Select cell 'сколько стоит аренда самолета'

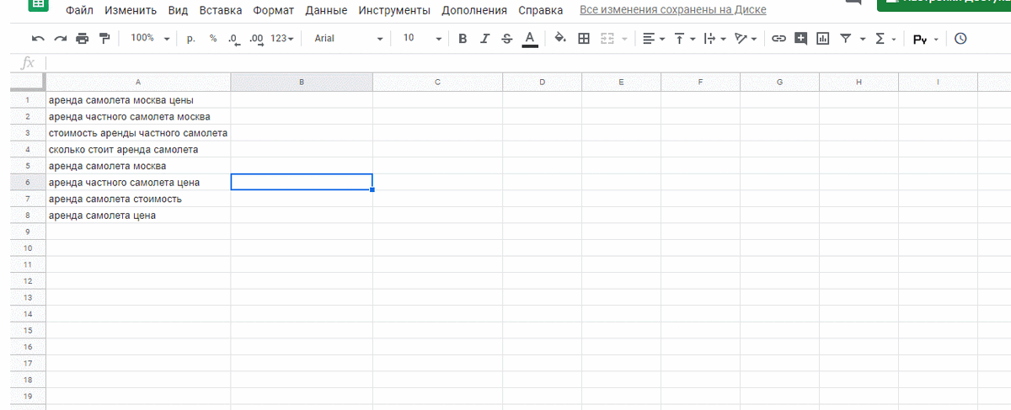(x=137, y=149)
